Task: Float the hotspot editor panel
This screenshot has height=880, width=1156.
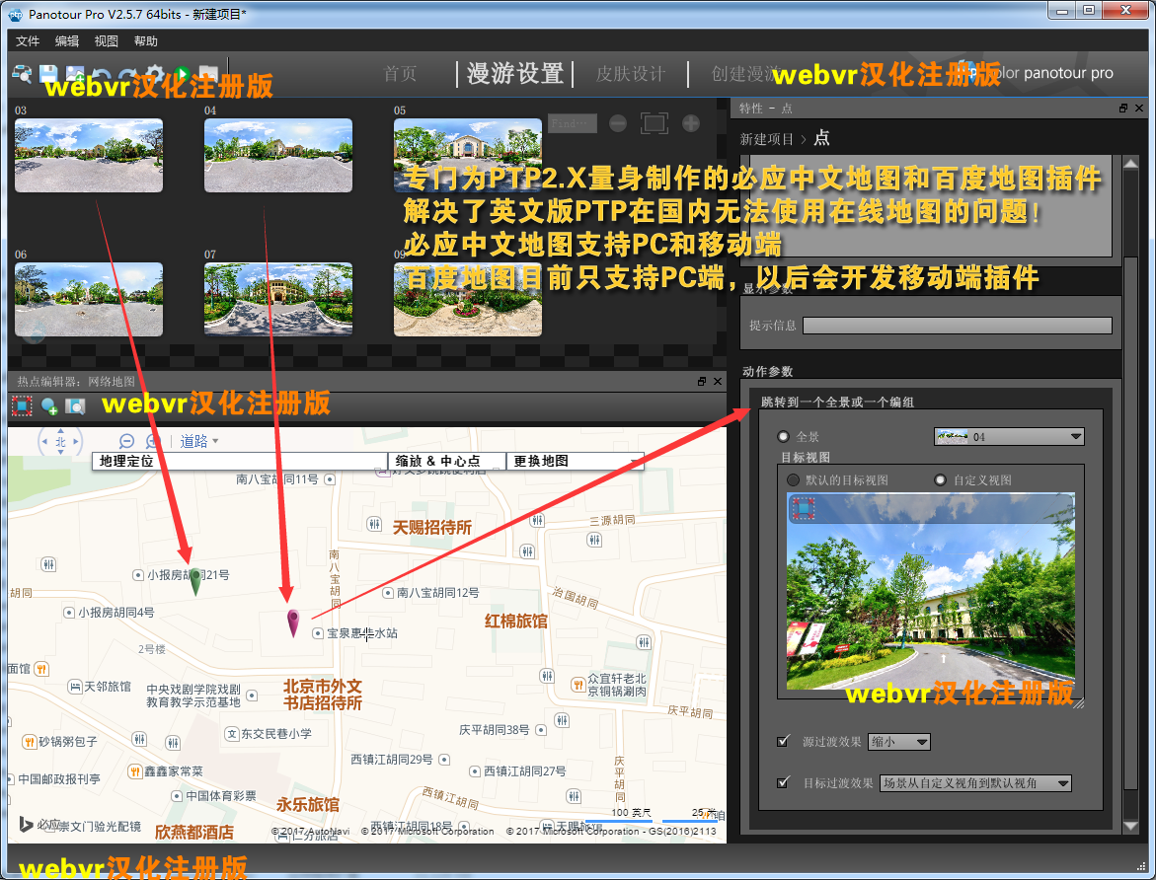Action: tap(702, 381)
